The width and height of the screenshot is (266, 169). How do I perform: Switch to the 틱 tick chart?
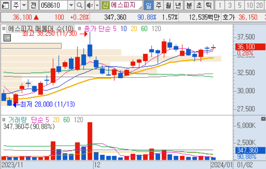pyautogui.click(x=209, y=5)
